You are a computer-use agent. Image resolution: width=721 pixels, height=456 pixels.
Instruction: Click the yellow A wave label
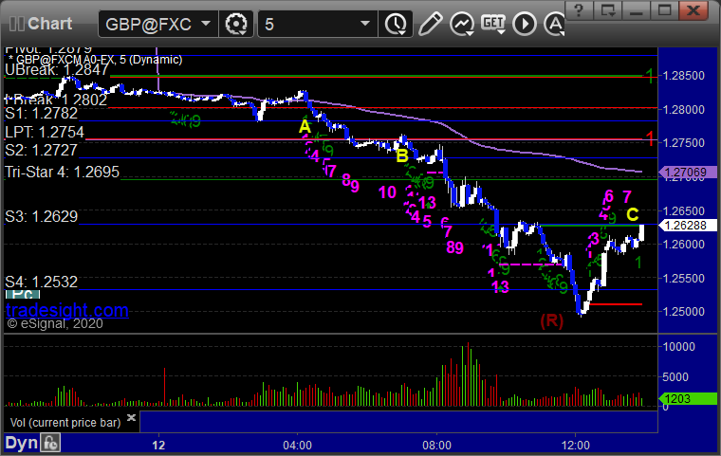(305, 126)
